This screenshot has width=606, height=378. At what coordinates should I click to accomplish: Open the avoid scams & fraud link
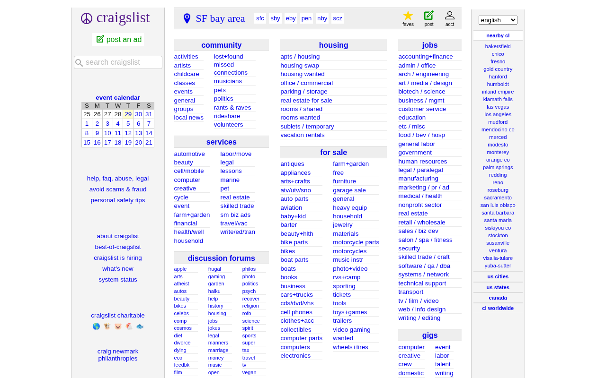pos(117,189)
